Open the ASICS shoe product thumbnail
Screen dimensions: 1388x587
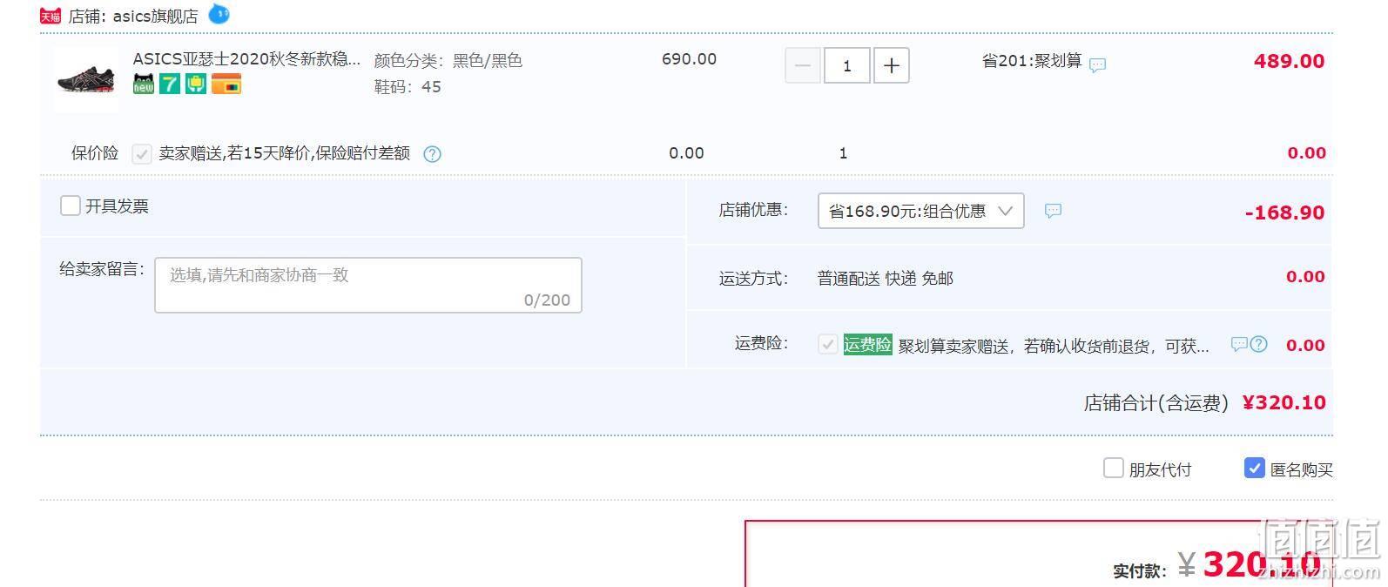[x=85, y=79]
